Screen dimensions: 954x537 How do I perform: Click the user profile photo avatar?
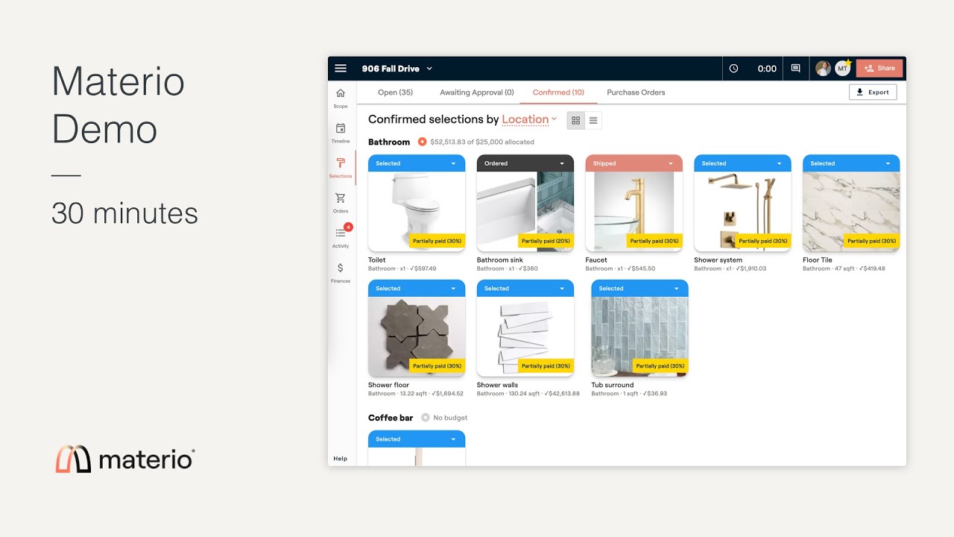823,69
